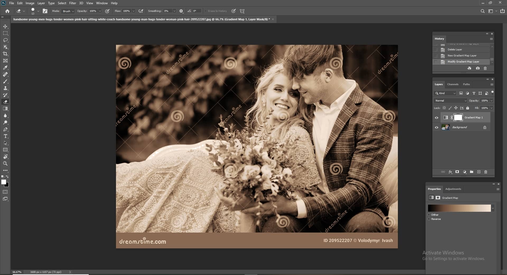Open the Filter menu
Screen dimensions: 507x275
[x=72, y=3]
